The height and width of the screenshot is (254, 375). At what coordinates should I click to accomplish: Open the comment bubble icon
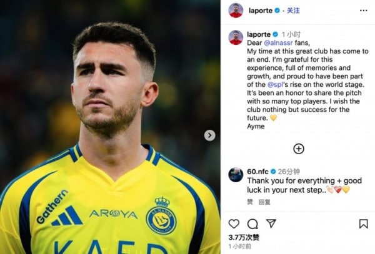coord(252,224)
